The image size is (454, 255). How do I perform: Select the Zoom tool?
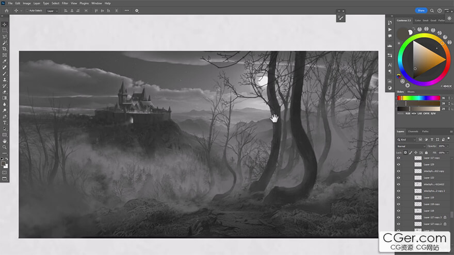[x=4, y=147]
